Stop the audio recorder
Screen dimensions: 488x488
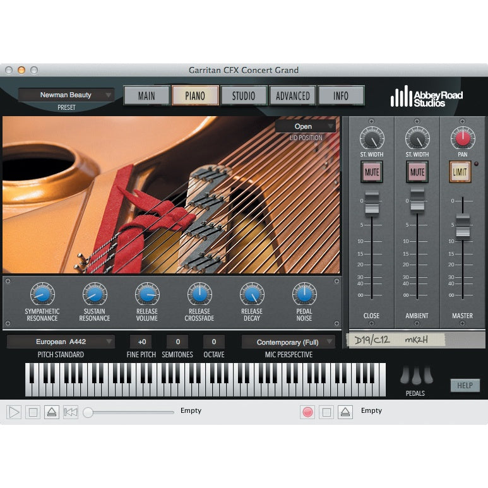(326, 412)
